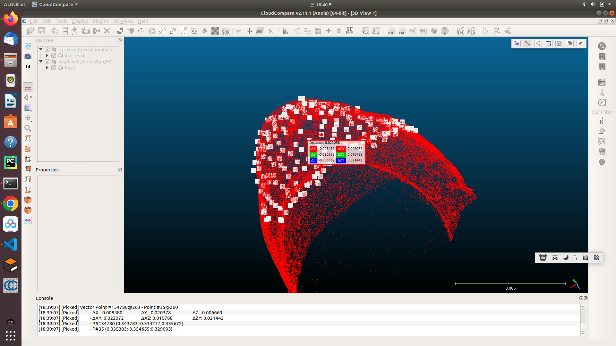Open Activities overview
This screenshot has height=346, width=616.
click(15, 4)
